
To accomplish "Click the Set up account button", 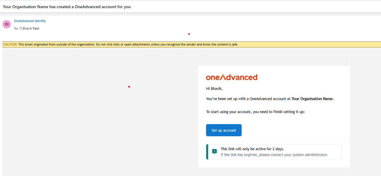I will [x=224, y=130].
